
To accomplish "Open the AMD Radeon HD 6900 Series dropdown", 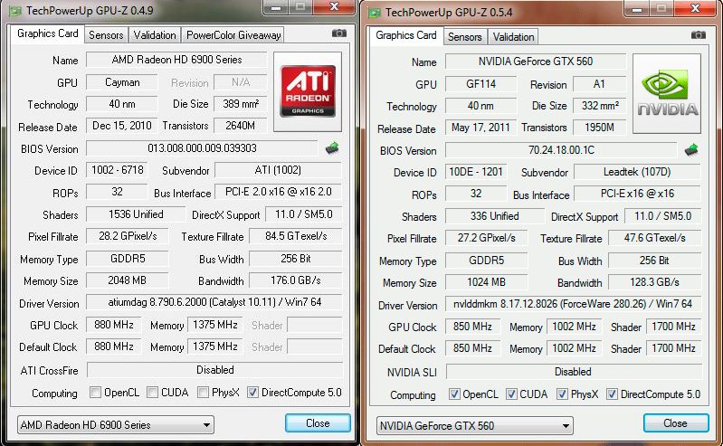I will pyautogui.click(x=116, y=424).
